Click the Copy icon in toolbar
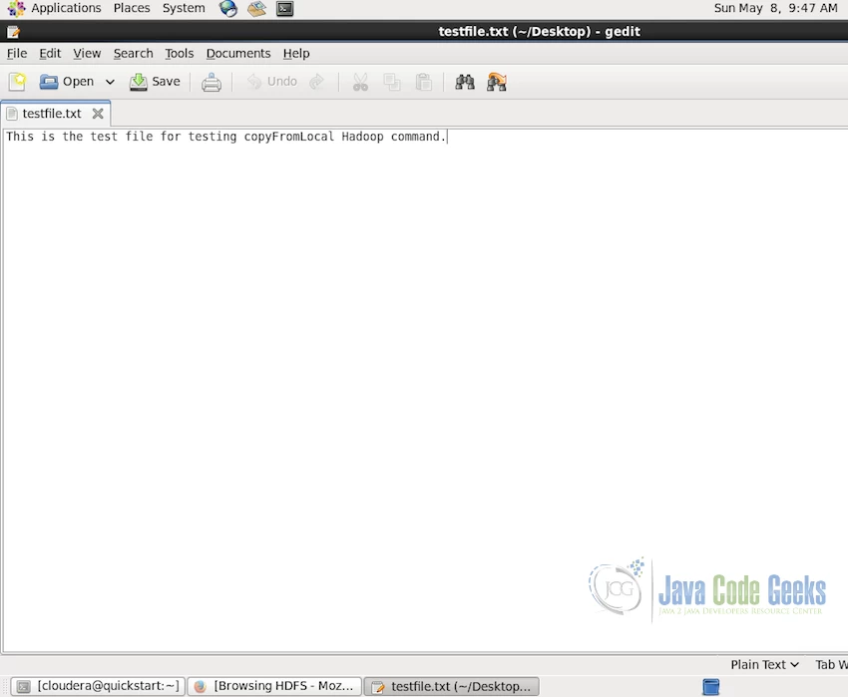 (392, 82)
